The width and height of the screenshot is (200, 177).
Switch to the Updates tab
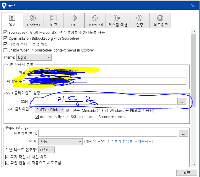[x=33, y=20]
